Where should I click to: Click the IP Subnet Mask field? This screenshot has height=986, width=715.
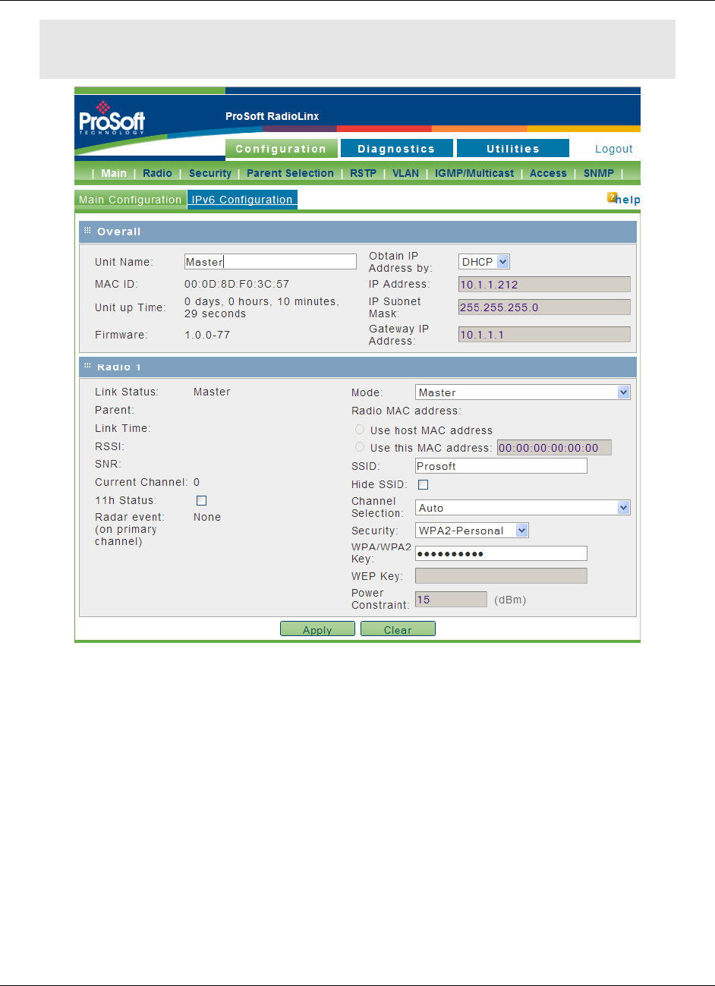[x=544, y=307]
